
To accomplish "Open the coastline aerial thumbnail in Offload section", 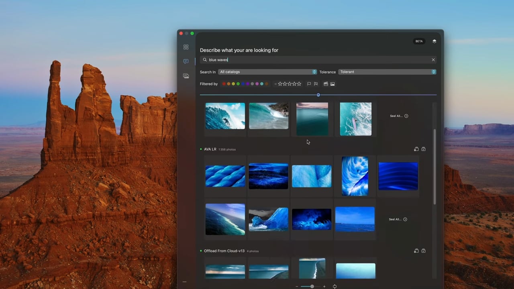I will click(x=312, y=268).
